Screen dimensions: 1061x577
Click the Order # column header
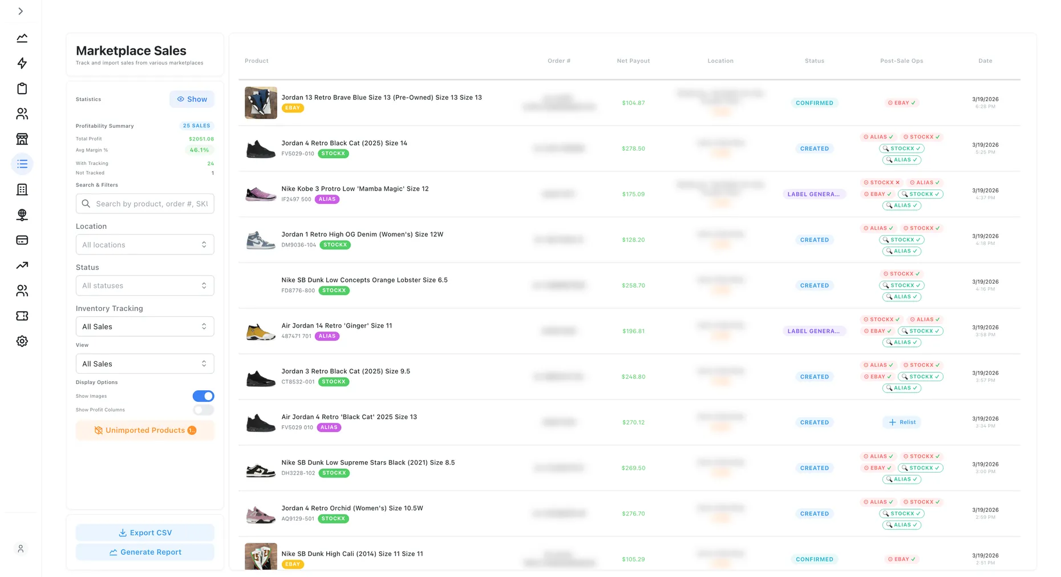tap(559, 61)
